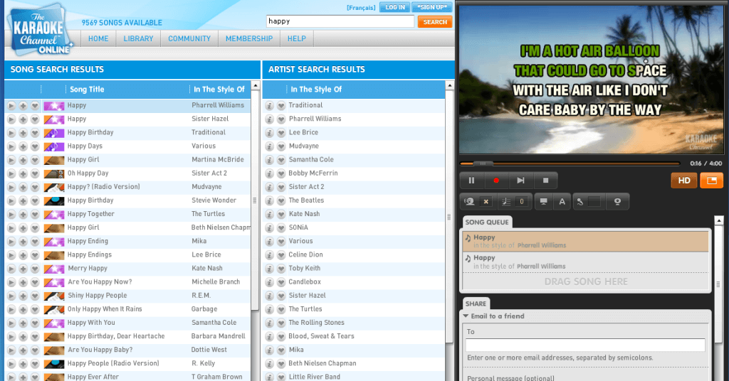This screenshot has width=729, height=381.
Task: Sort songs by In The Style Of header
Action: [219, 90]
